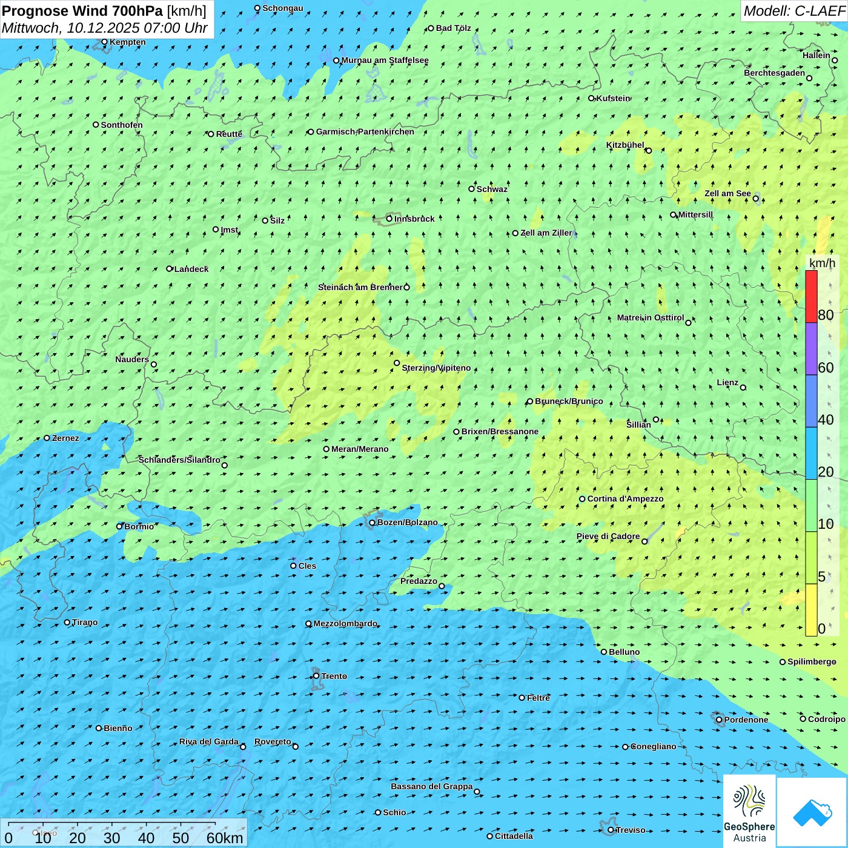Click the Pordenone city marker
Screen dimensions: 848x848
[719, 720]
